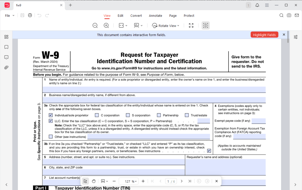Check the Other (see instructions) checkbox

pos(51,137)
